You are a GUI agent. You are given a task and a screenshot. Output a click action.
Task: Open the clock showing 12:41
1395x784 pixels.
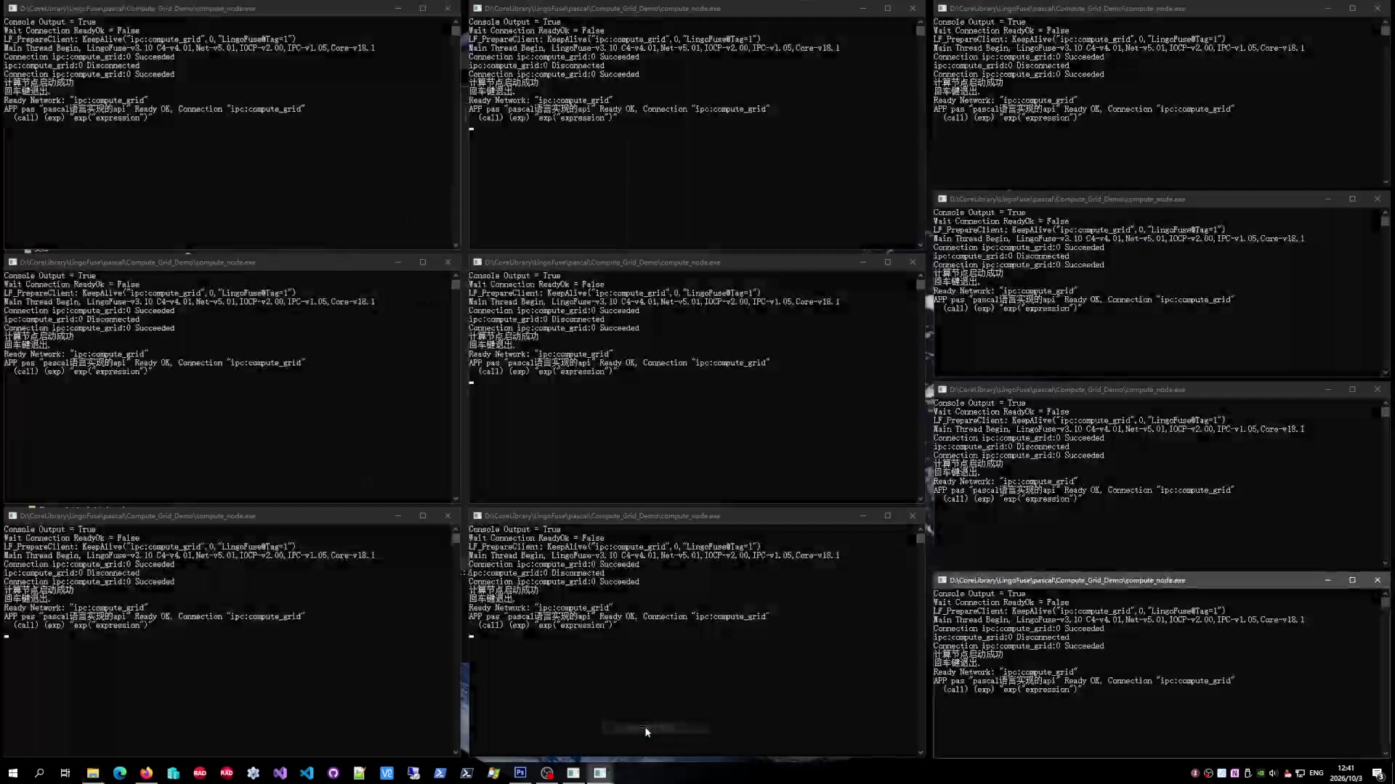(1346, 773)
